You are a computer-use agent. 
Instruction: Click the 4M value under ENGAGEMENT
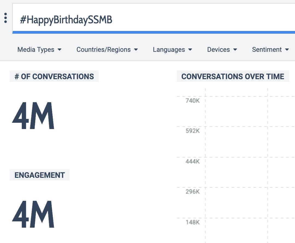pos(33,214)
